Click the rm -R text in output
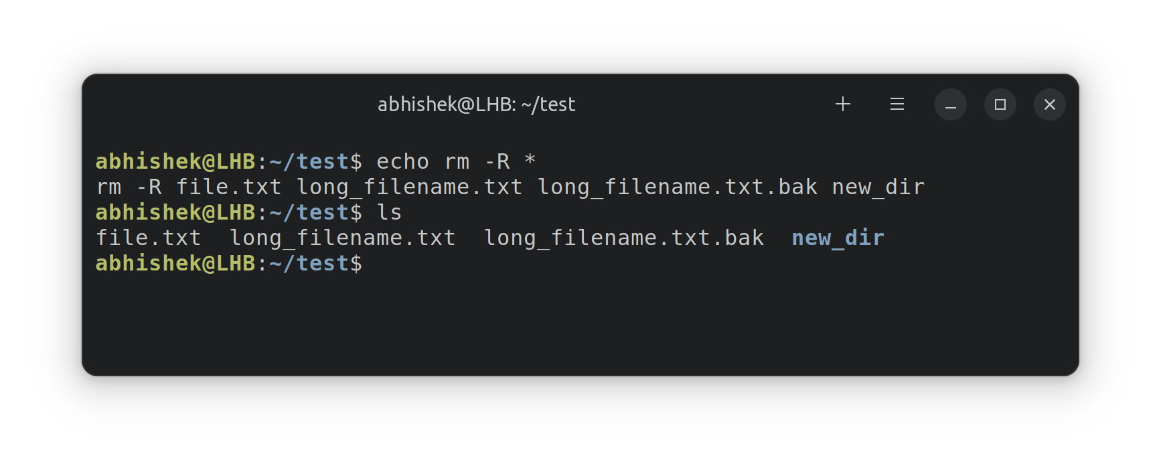 [x=129, y=187]
